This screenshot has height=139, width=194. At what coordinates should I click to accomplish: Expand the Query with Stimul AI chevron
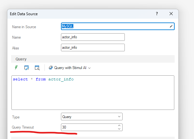click(90, 68)
